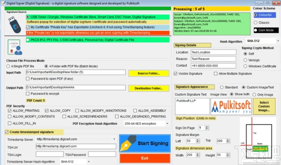Enable ALLOW_FILL_IN permission
The height and width of the screenshot is (165, 281).
point(10,123)
